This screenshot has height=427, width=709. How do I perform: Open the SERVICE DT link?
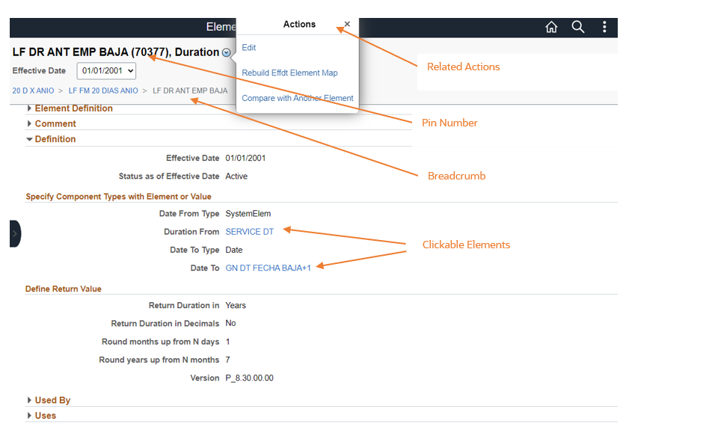coord(249,232)
